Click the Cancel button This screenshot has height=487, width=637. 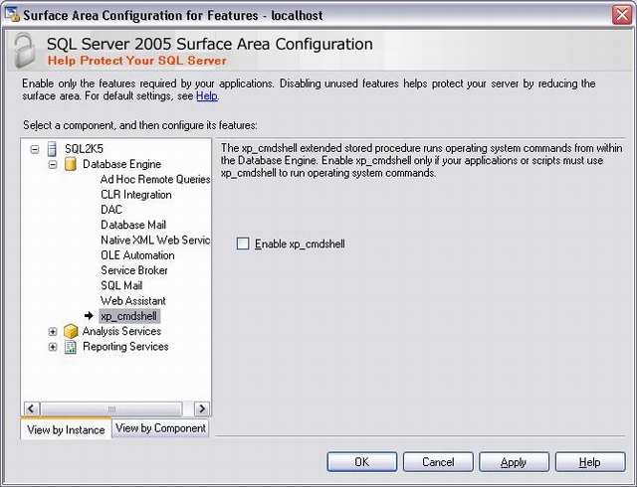[x=438, y=462]
